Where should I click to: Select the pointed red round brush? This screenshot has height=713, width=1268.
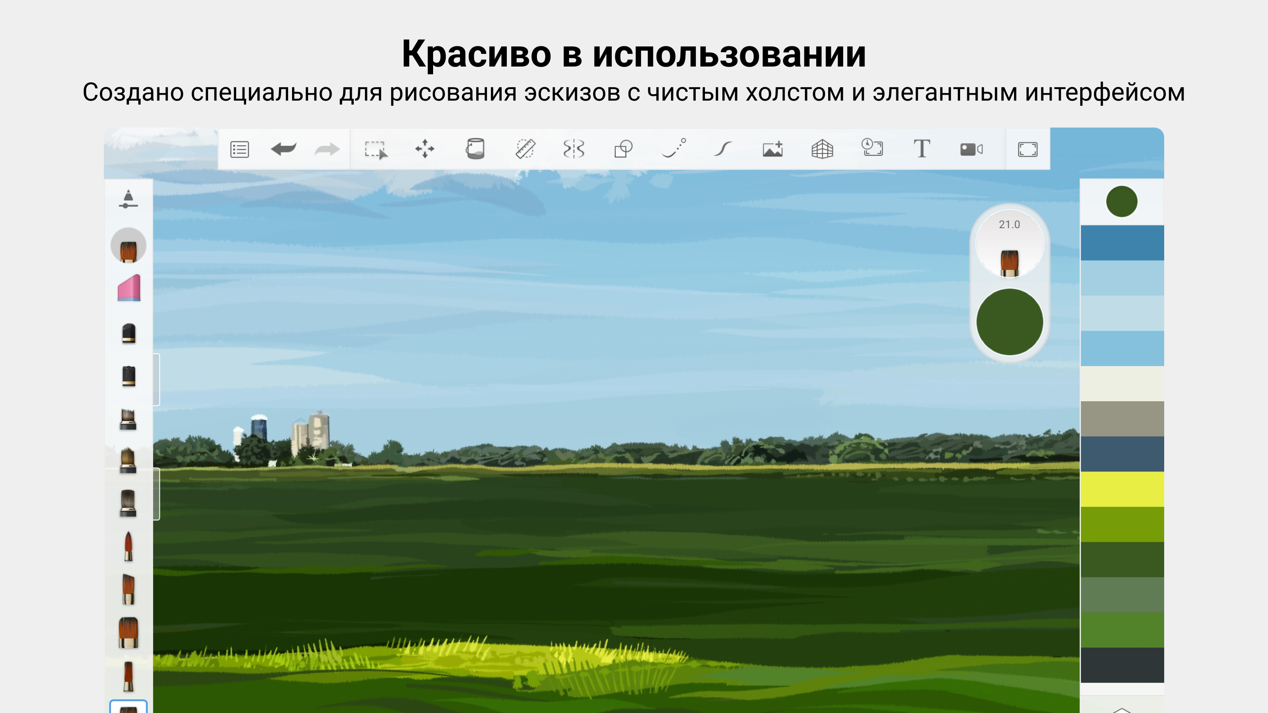click(x=128, y=546)
